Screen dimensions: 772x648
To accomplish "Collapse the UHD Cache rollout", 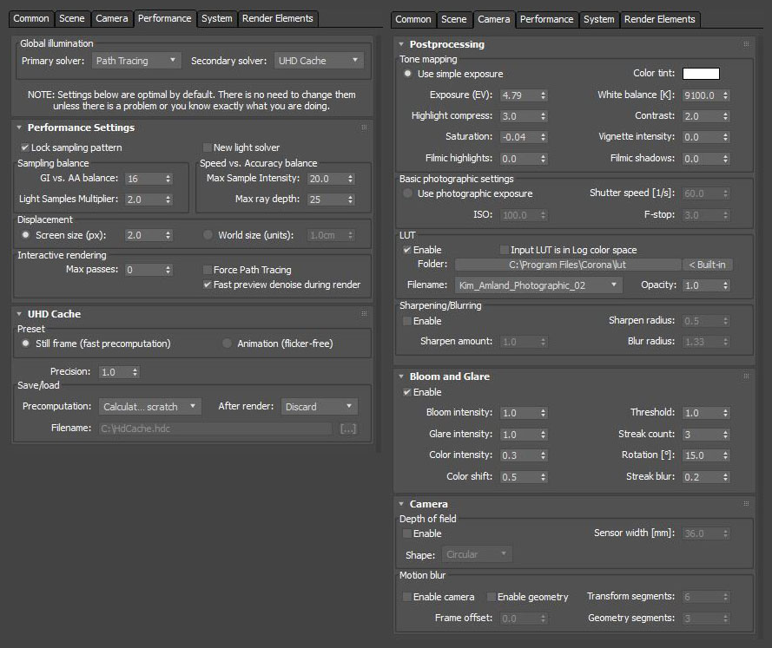I will (19, 314).
